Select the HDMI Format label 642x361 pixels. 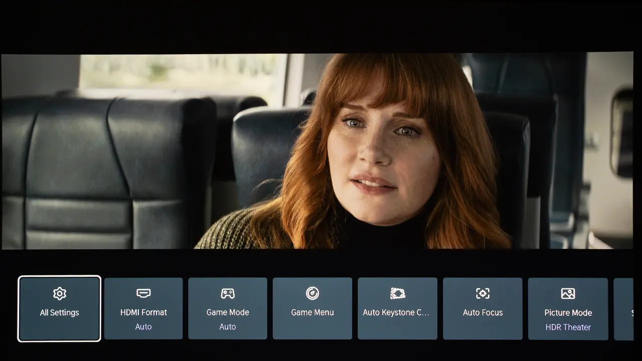[143, 312]
